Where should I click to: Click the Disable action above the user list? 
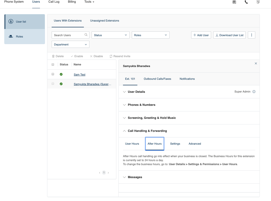click(96, 56)
